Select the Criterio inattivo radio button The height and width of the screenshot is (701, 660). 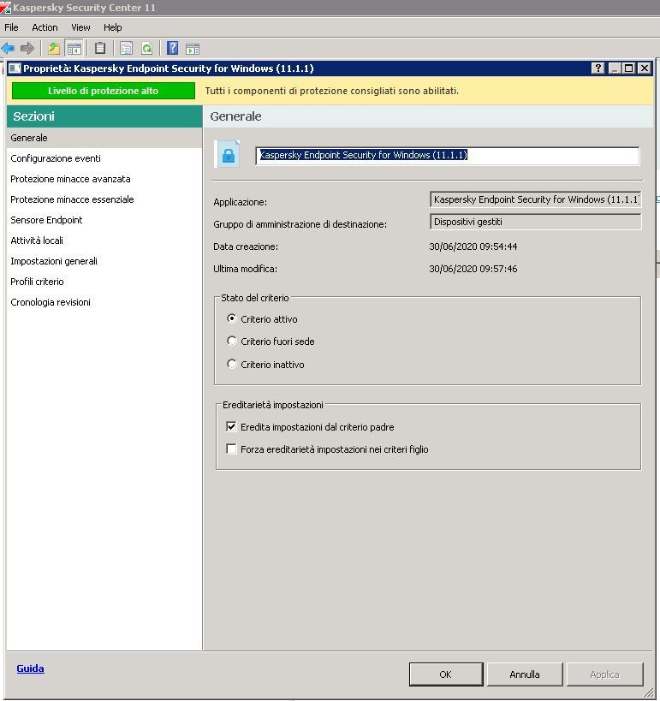click(x=232, y=364)
